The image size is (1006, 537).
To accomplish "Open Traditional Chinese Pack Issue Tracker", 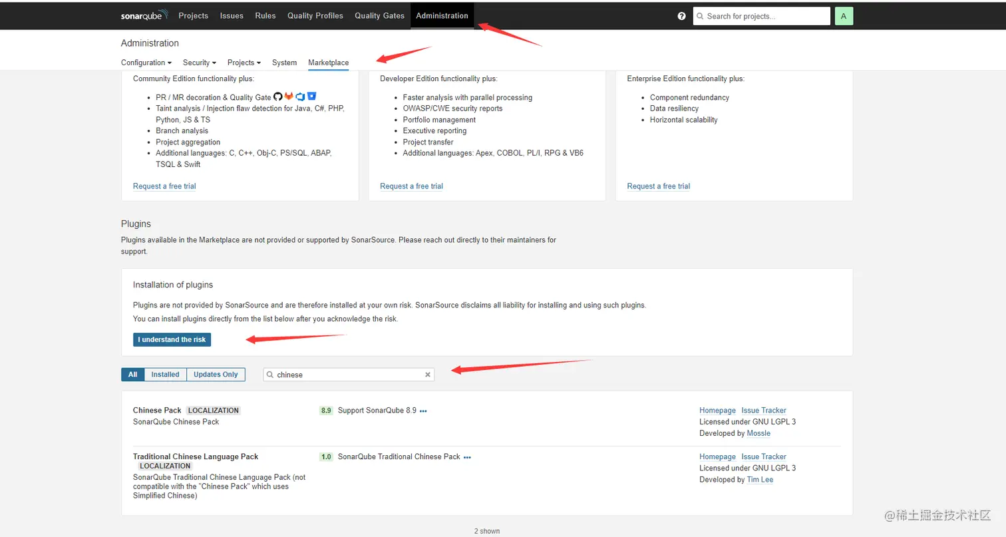I will pos(764,457).
